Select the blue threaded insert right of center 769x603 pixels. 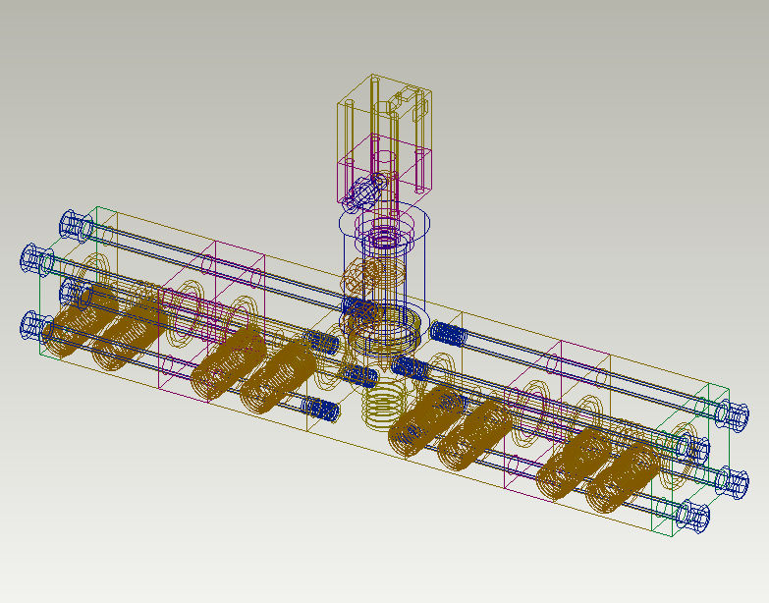pyautogui.click(x=448, y=333)
